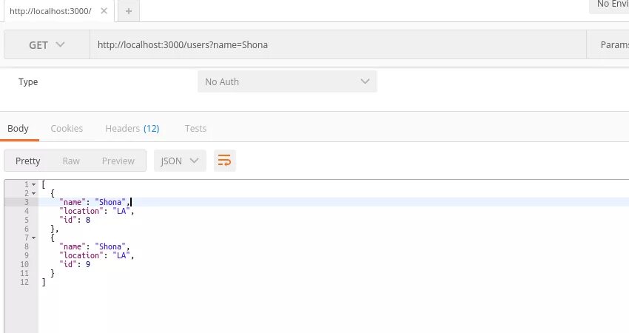Open the Params editor
Image resolution: width=629 pixels, height=333 pixels.
(x=612, y=45)
